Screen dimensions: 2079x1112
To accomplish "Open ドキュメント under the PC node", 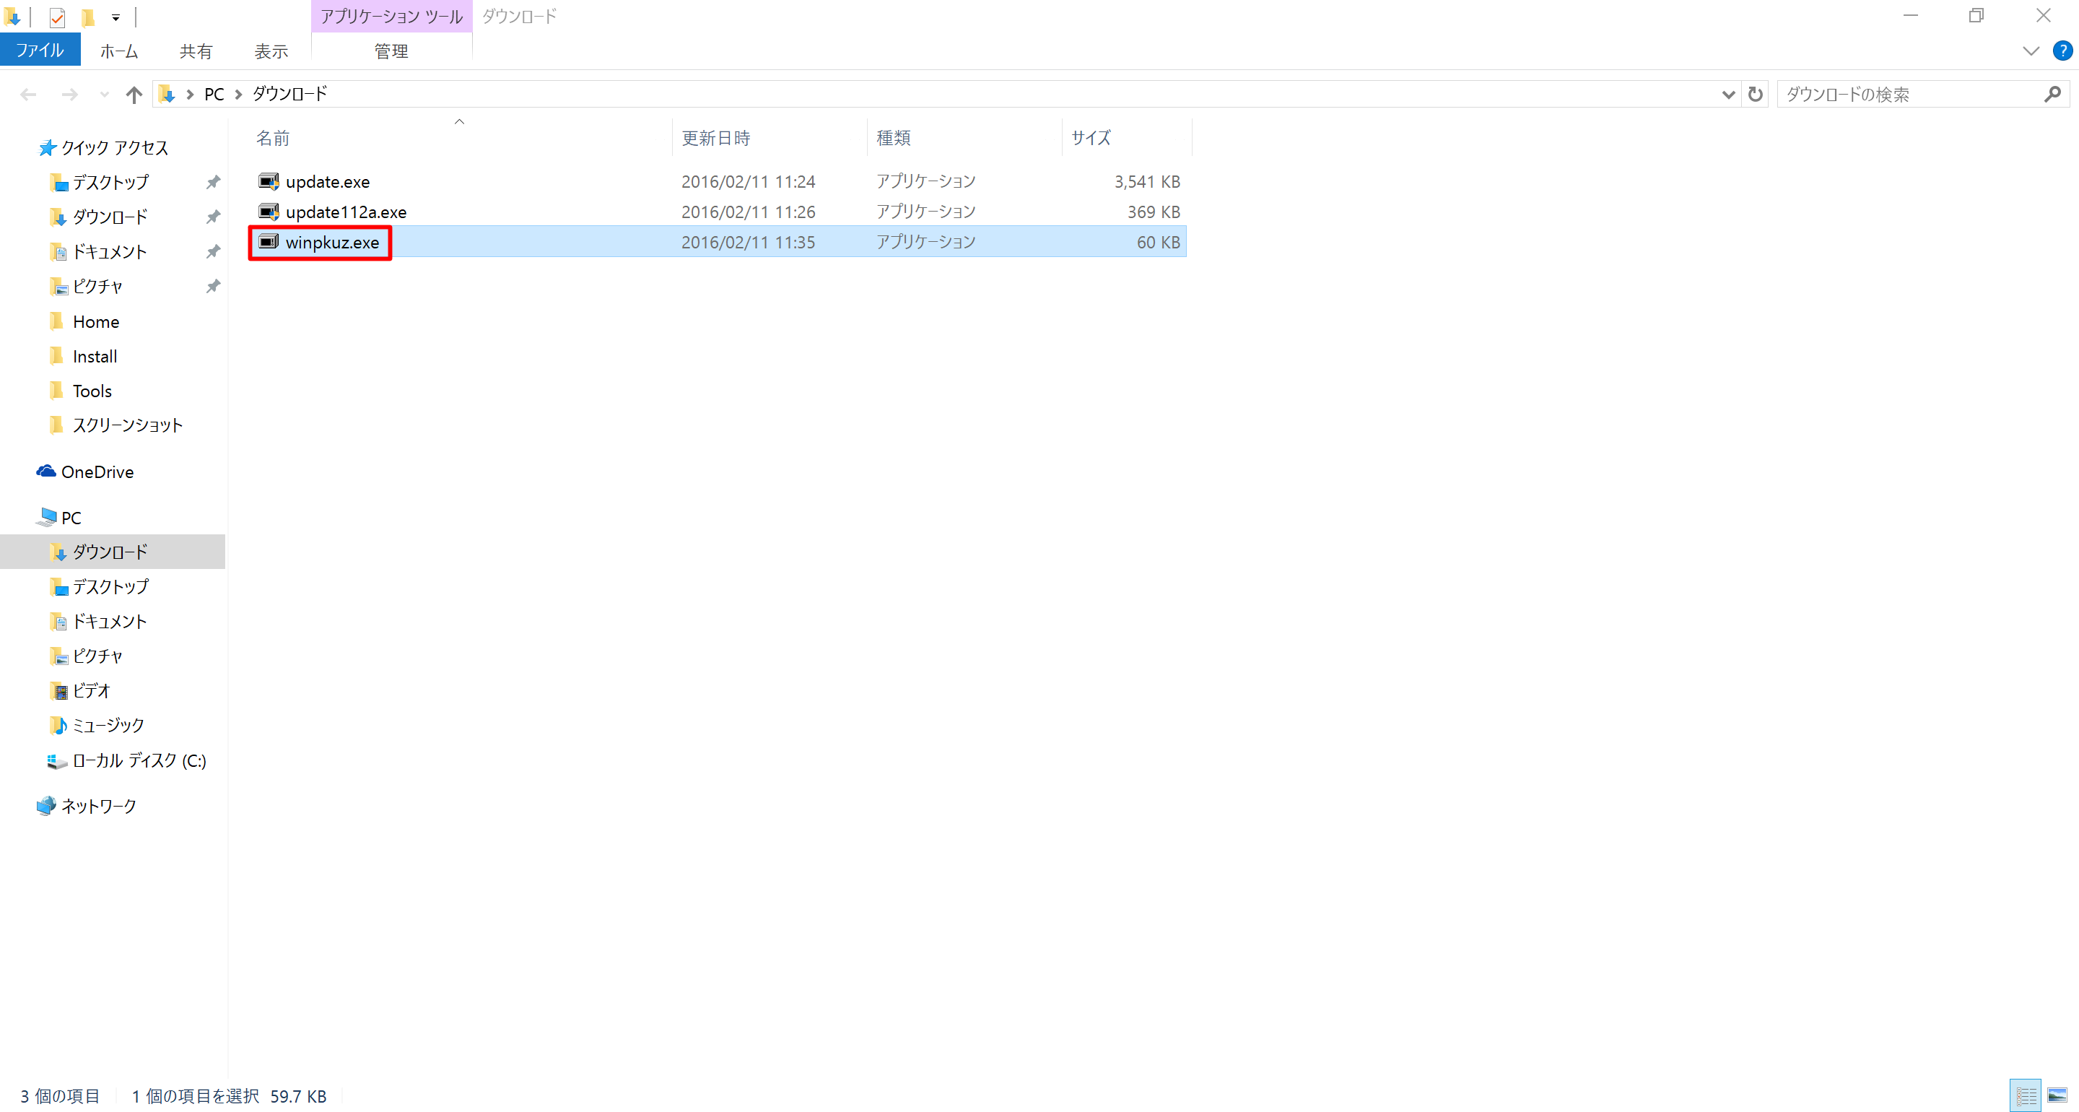I will click(110, 621).
